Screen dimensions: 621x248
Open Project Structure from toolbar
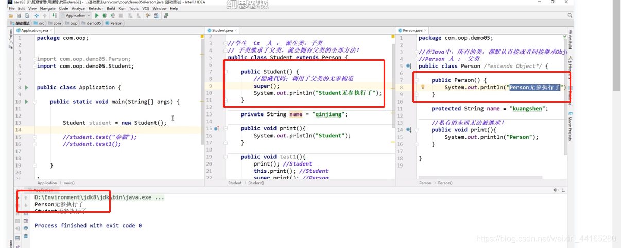pyautogui.click(x=156, y=15)
